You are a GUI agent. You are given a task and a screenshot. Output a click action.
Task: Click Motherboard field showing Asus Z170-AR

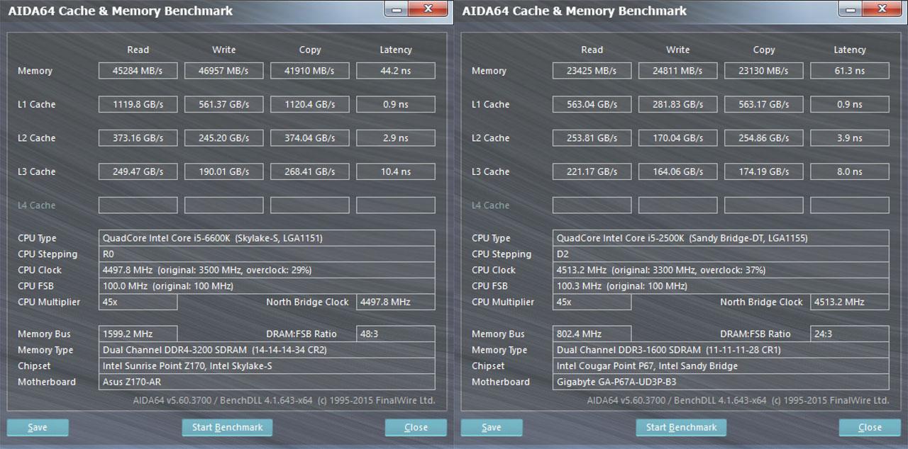pyautogui.click(x=267, y=382)
